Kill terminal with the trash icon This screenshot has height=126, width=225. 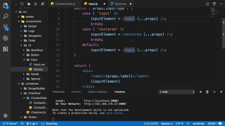click(x=207, y=92)
